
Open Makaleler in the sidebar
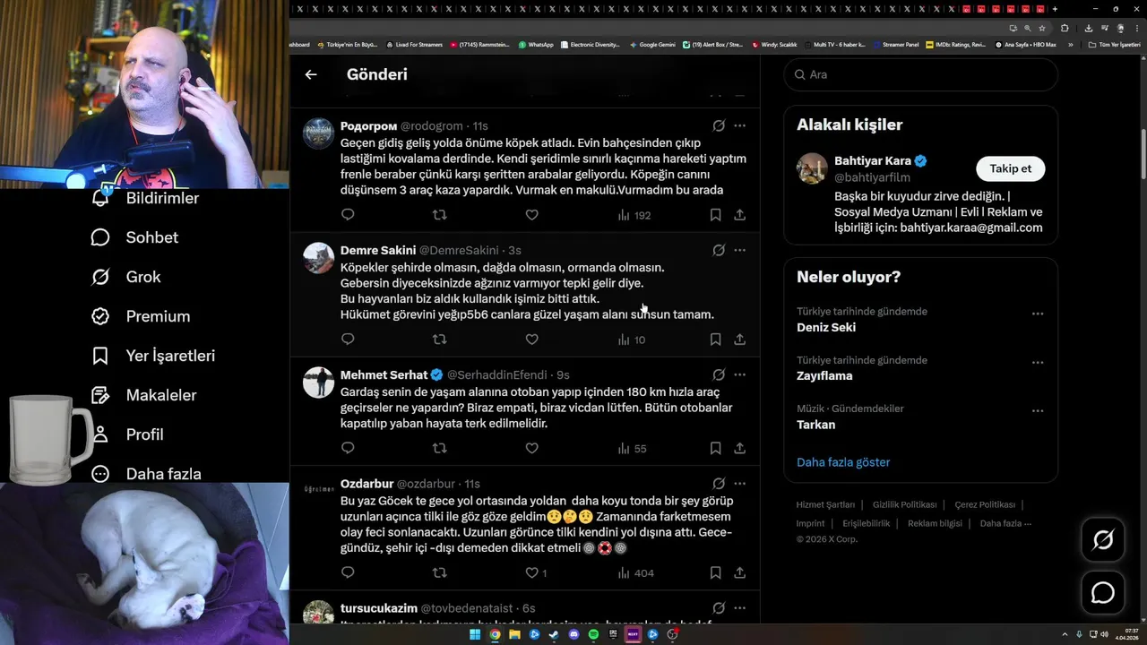143,395
